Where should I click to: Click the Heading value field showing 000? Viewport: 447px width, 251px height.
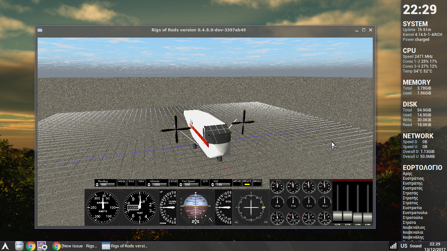(107, 185)
